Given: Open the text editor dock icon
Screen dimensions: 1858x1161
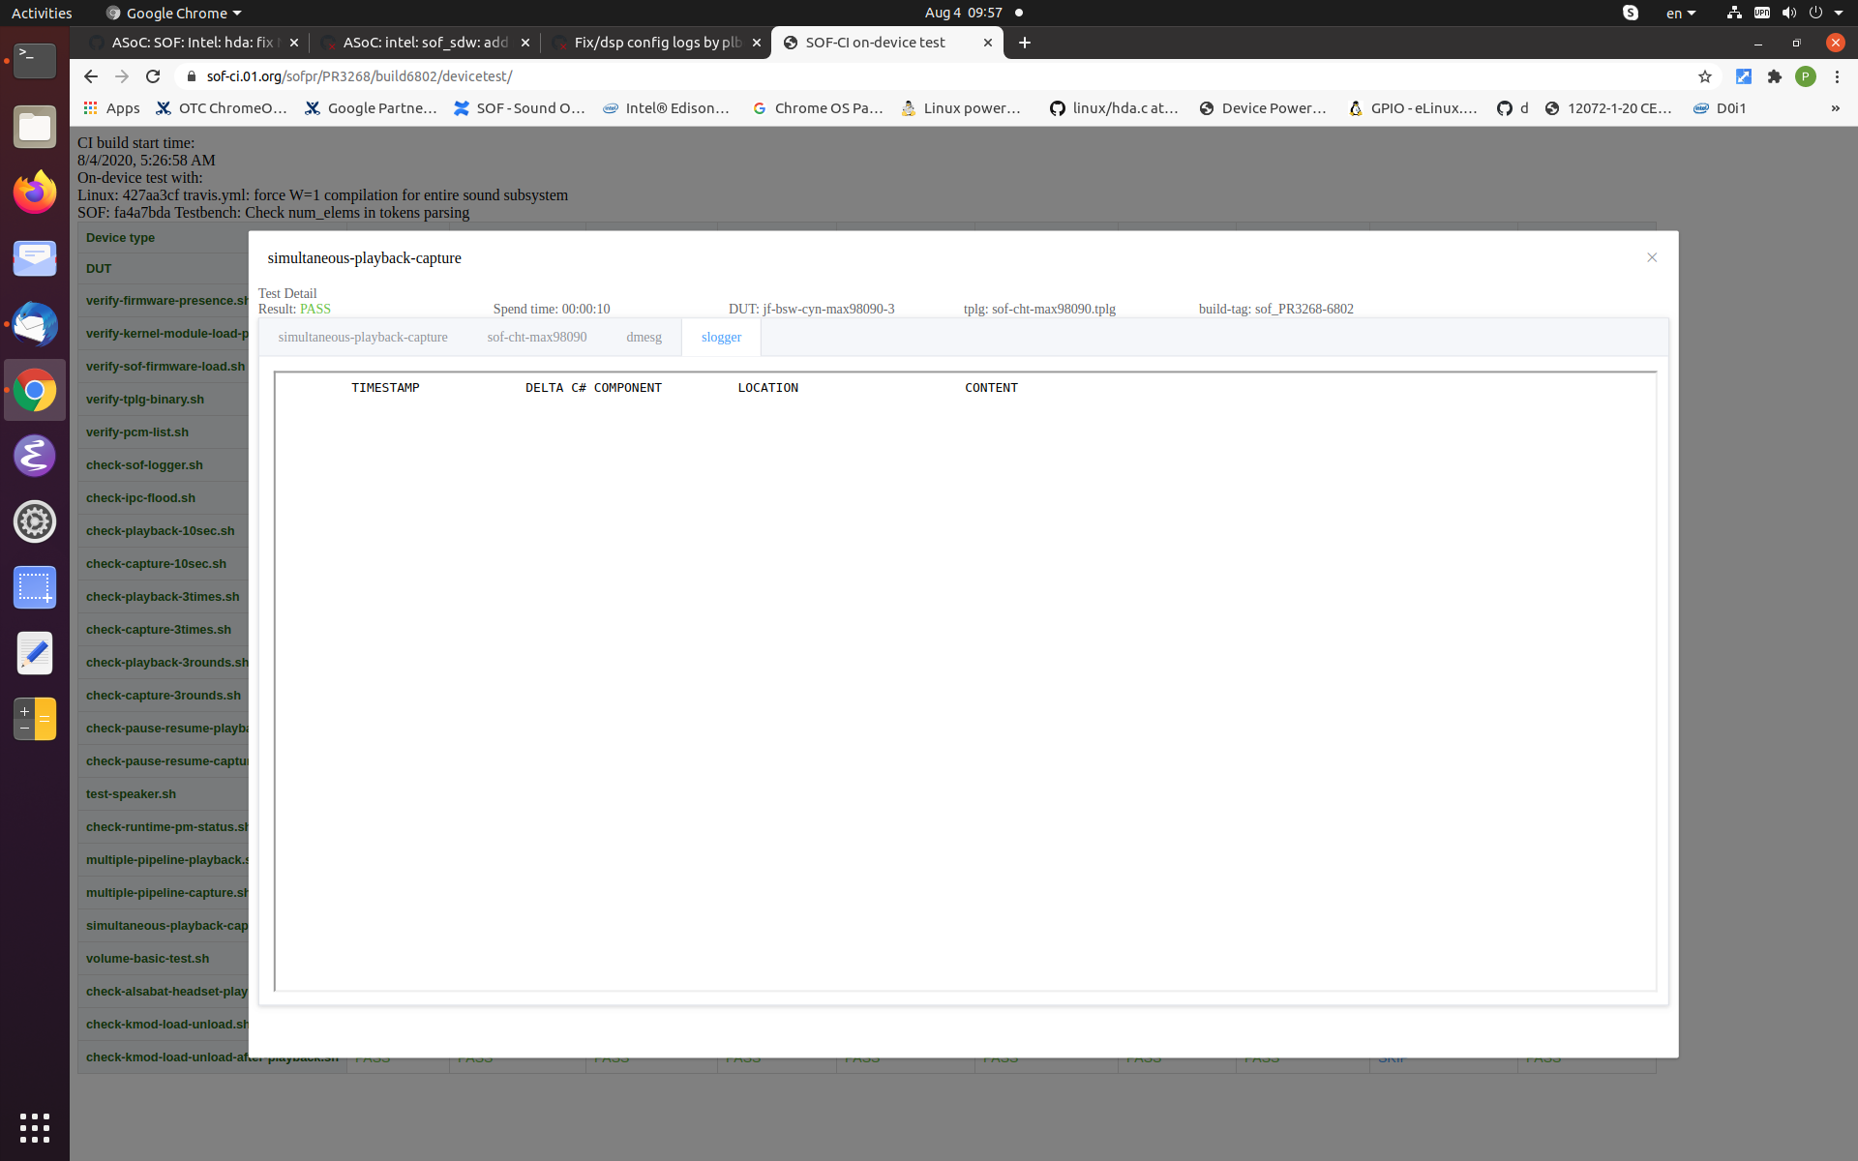Looking at the screenshot, I should tap(35, 653).
